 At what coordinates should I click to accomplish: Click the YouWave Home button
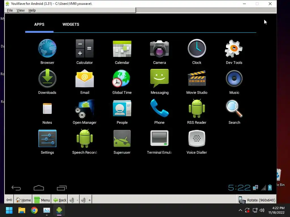23,200
